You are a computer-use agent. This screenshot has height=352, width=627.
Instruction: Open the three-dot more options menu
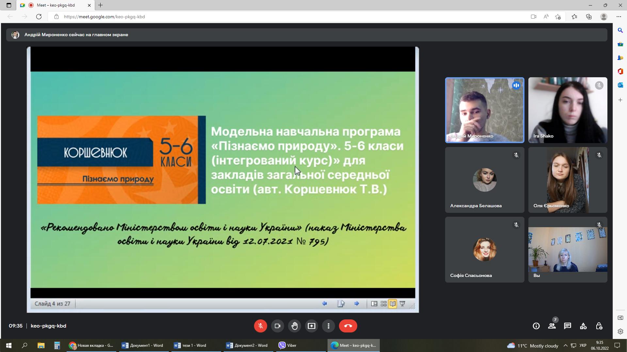pyautogui.click(x=329, y=326)
